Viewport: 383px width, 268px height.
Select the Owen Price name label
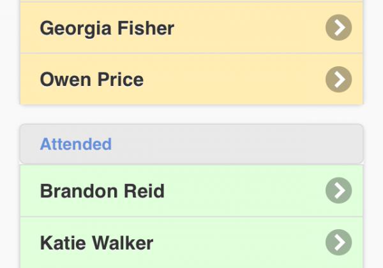point(91,80)
